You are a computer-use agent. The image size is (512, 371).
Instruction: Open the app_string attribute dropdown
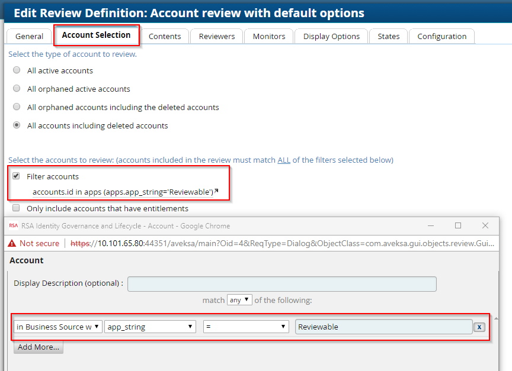pos(150,326)
